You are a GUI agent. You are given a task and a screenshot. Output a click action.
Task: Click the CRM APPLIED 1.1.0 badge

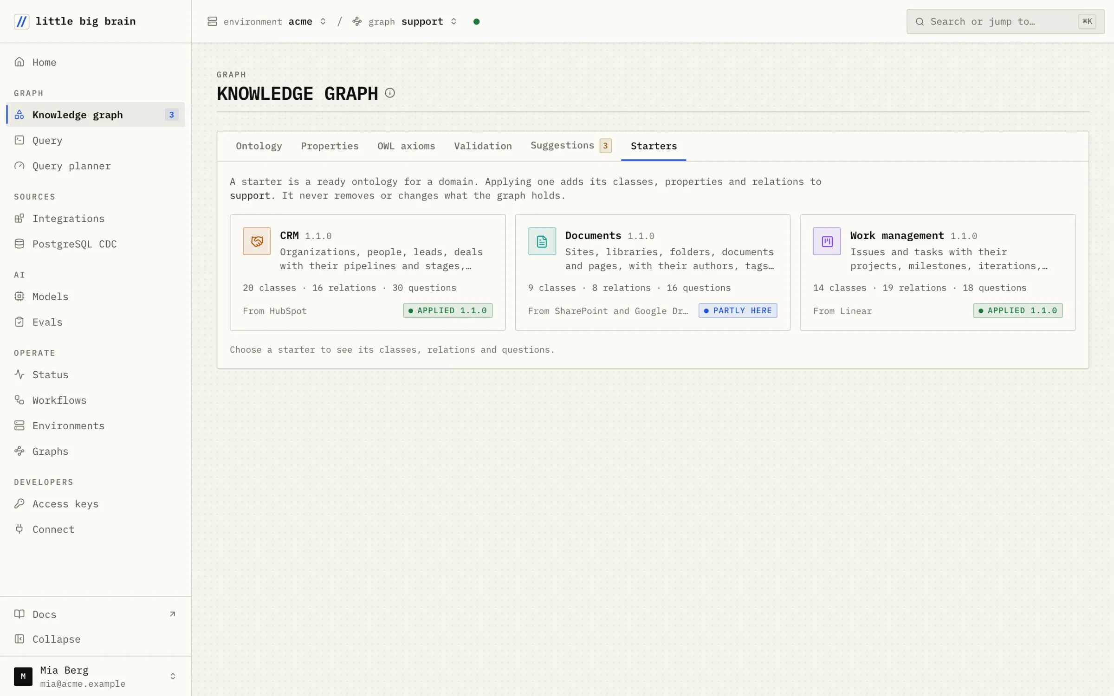click(448, 310)
